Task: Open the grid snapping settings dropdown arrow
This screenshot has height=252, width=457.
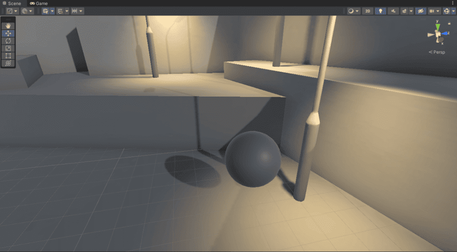Action: (x=53, y=11)
